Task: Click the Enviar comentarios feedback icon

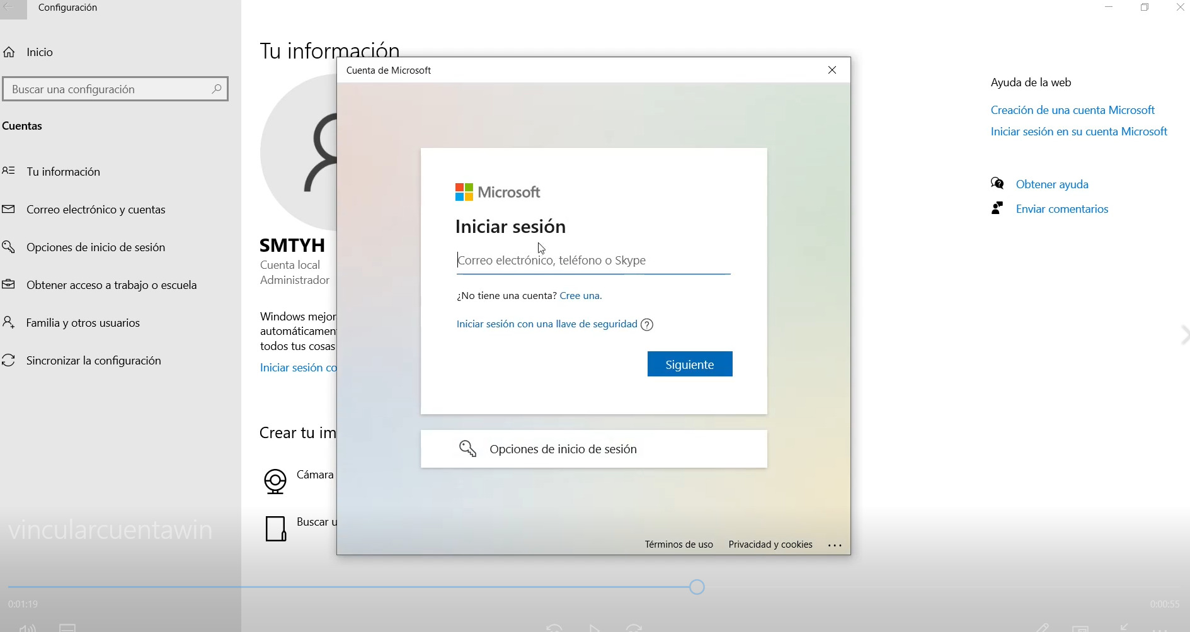Action: point(997,208)
